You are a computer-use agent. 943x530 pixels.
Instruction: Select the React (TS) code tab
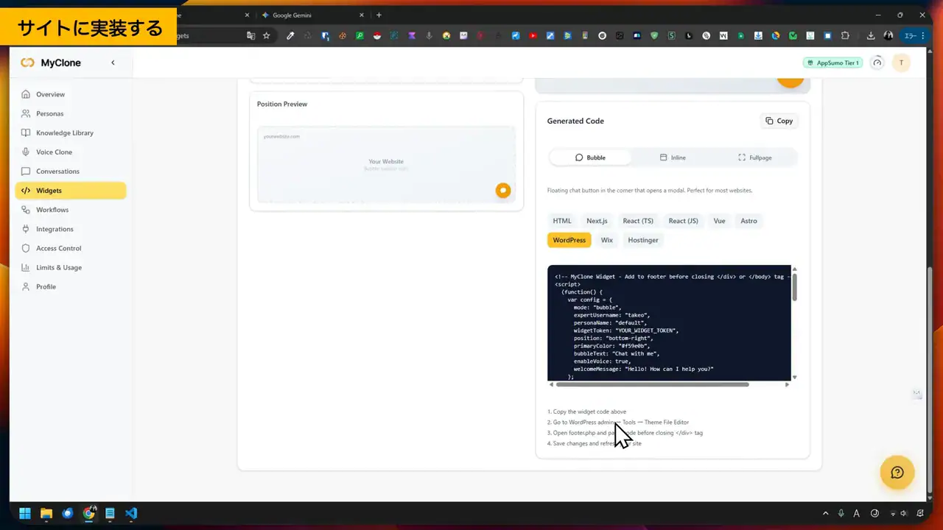[638, 220]
